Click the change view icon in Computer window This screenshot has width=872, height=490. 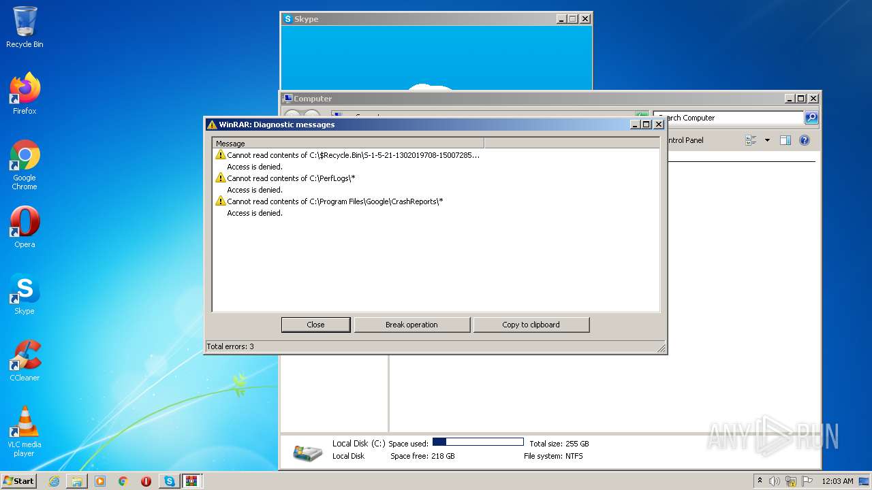751,140
